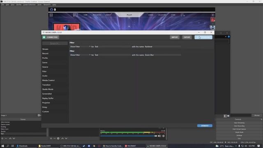263x148 pixels.
Task: Select Projector category in sidebar
Action: tap(46, 103)
